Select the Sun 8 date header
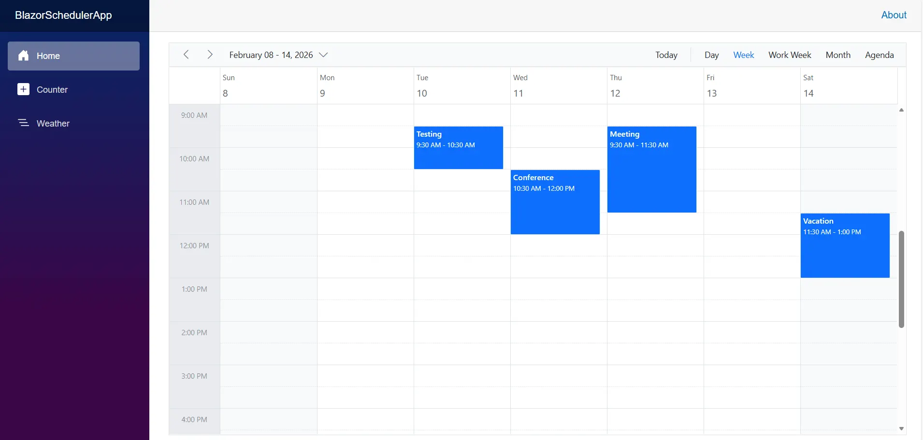The height and width of the screenshot is (440, 923). [x=268, y=85]
